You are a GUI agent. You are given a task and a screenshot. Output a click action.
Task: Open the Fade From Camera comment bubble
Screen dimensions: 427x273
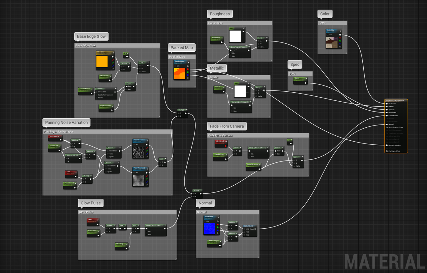point(227,126)
